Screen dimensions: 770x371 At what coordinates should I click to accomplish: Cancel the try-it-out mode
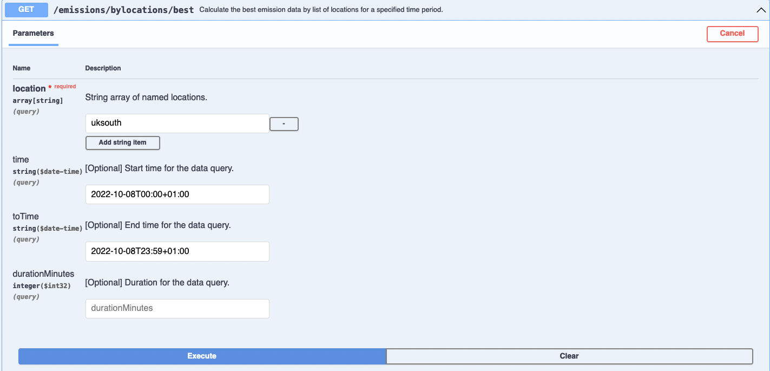[732, 34]
